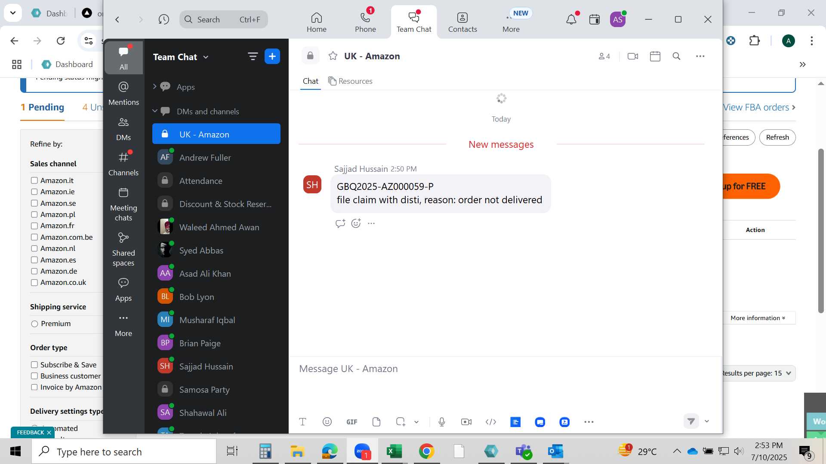Screen dimensions: 826x464
Task: Insert a GIF in the message
Action: coord(352,422)
